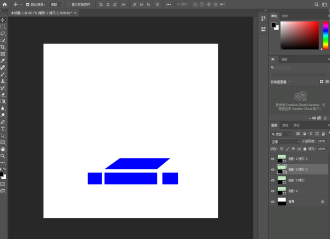The image size is (330, 239).
Task: Click in the color picker gradient field
Action: pyautogui.click(x=299, y=34)
